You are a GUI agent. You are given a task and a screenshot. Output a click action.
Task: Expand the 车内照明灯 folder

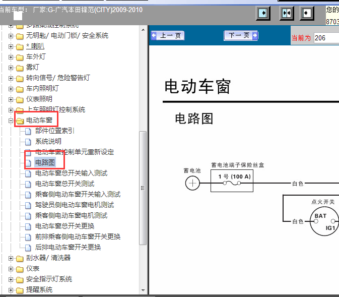(x=11, y=89)
